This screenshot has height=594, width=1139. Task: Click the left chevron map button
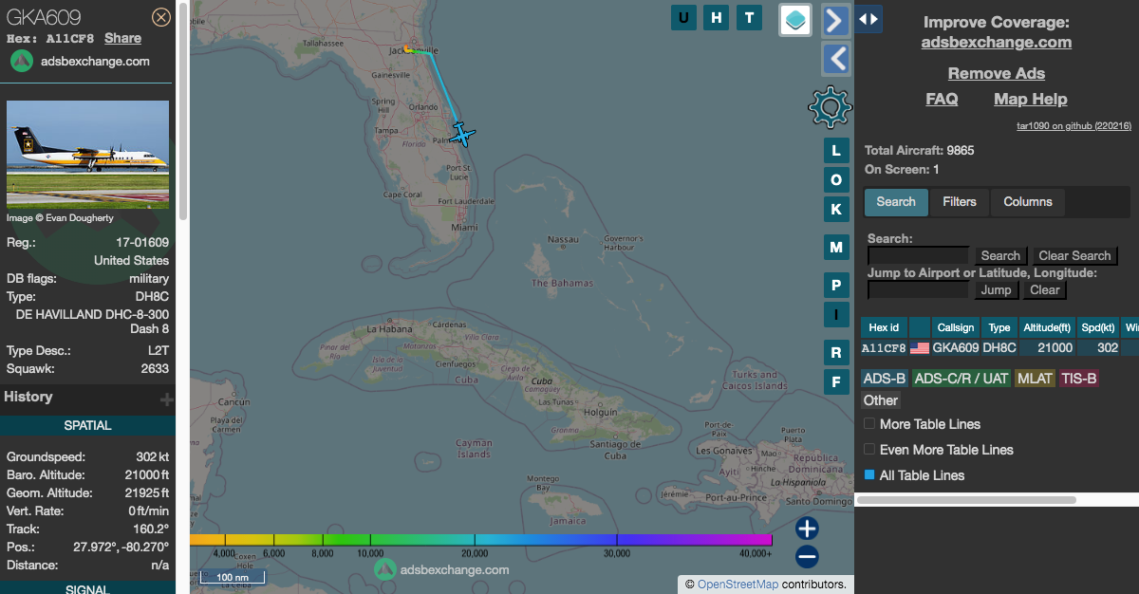tap(835, 59)
